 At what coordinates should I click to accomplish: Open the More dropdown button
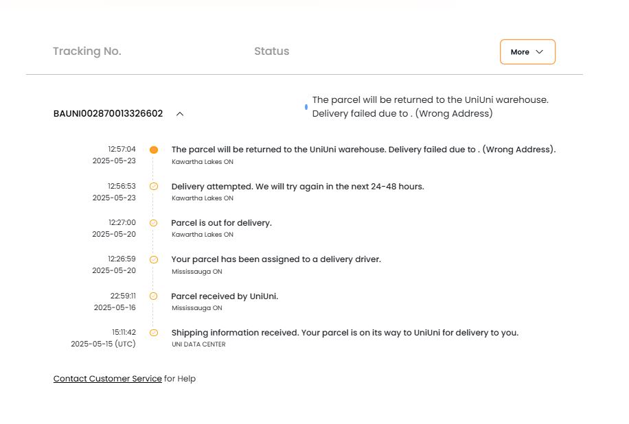[x=527, y=51]
